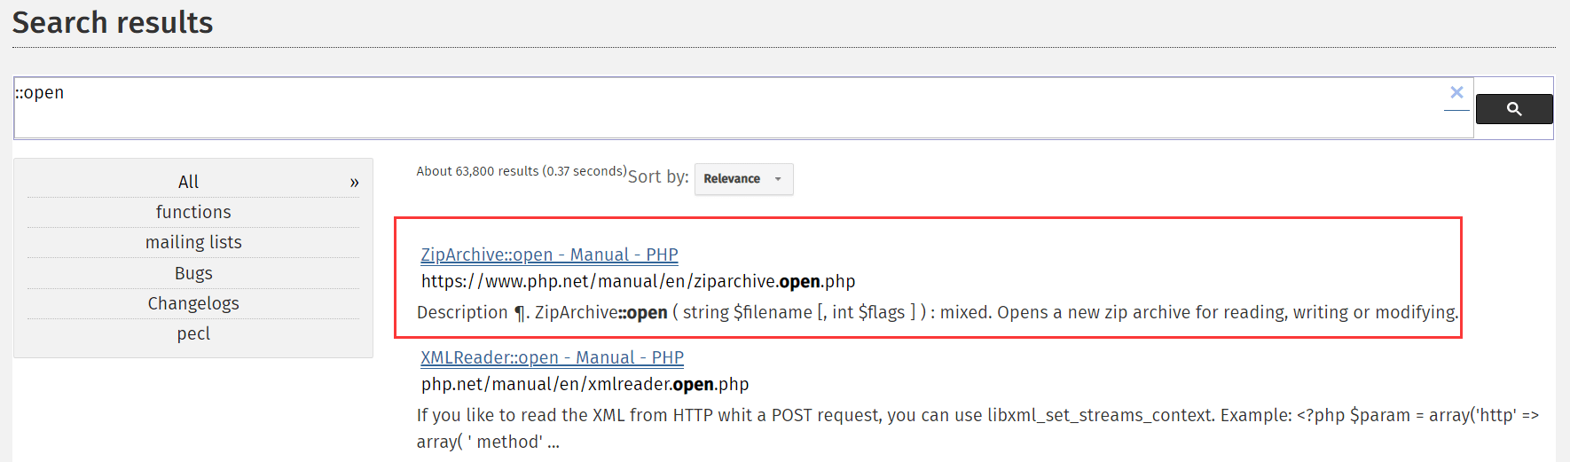
Task: Click the search field containing ::open
Action: pyautogui.click(x=727, y=107)
